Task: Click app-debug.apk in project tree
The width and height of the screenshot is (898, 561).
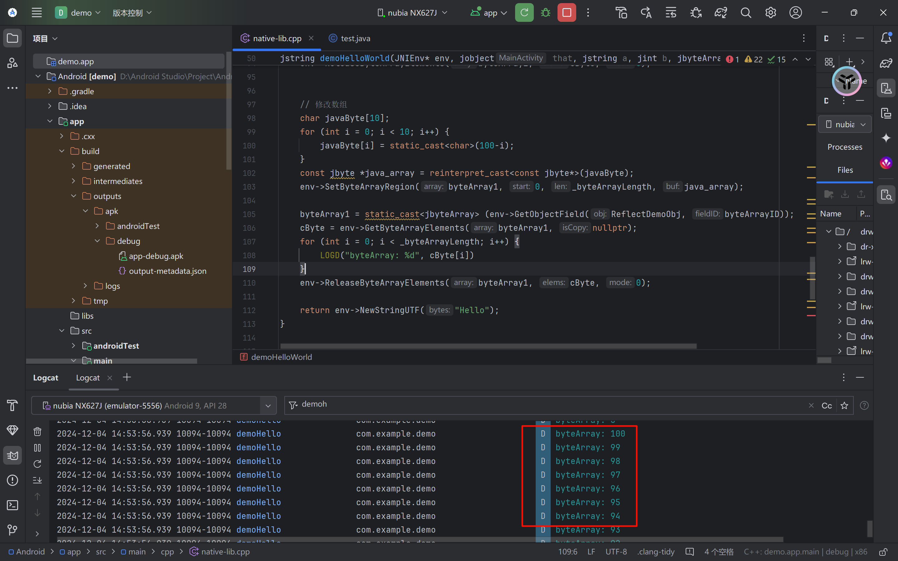Action: point(156,256)
